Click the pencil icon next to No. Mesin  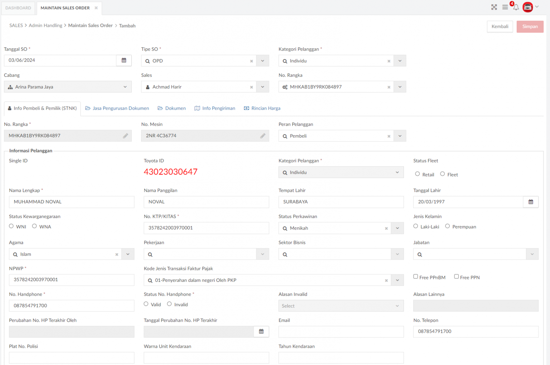click(263, 136)
